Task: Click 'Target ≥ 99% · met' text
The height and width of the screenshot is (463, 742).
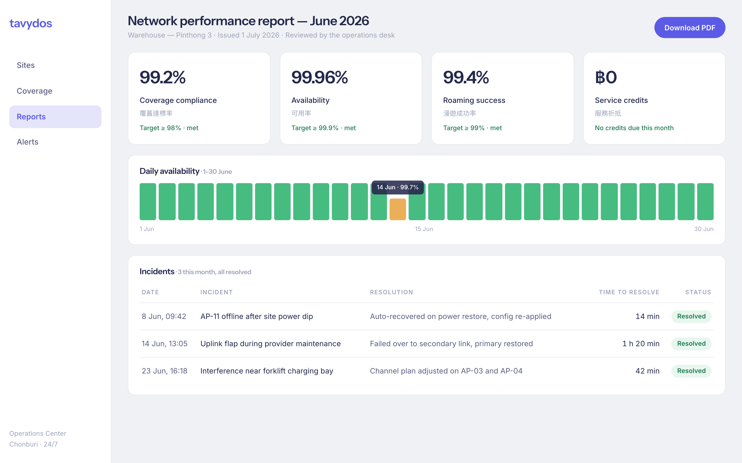Action: click(473, 128)
